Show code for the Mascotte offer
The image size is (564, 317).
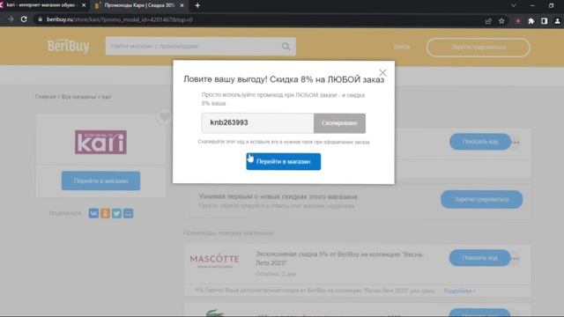pyautogui.click(x=479, y=258)
